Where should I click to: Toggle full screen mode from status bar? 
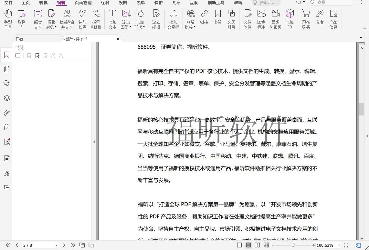click(x=346, y=245)
